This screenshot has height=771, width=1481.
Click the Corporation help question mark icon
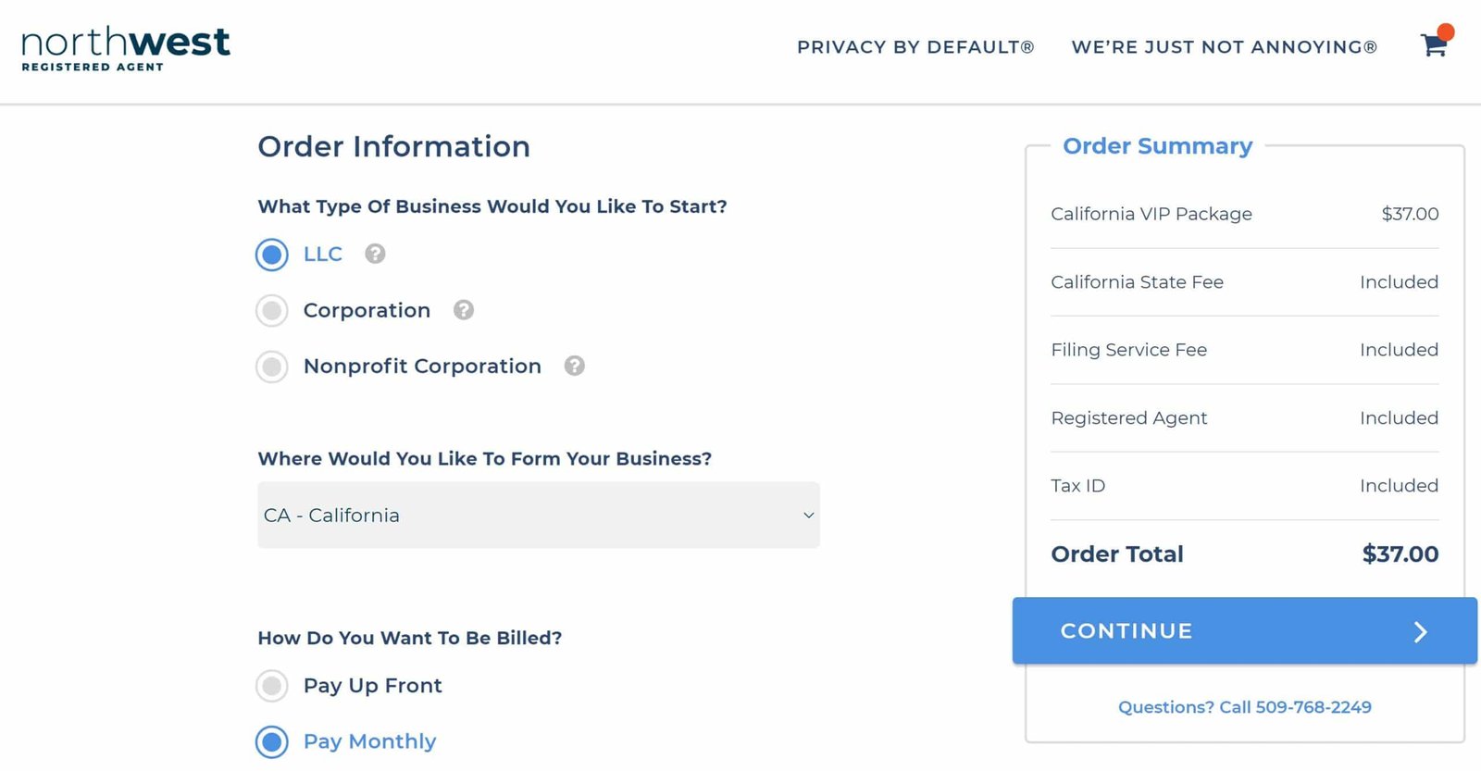(x=464, y=310)
